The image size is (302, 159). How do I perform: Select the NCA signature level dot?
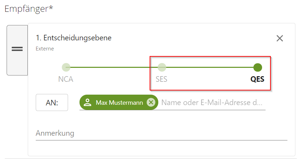(x=66, y=67)
